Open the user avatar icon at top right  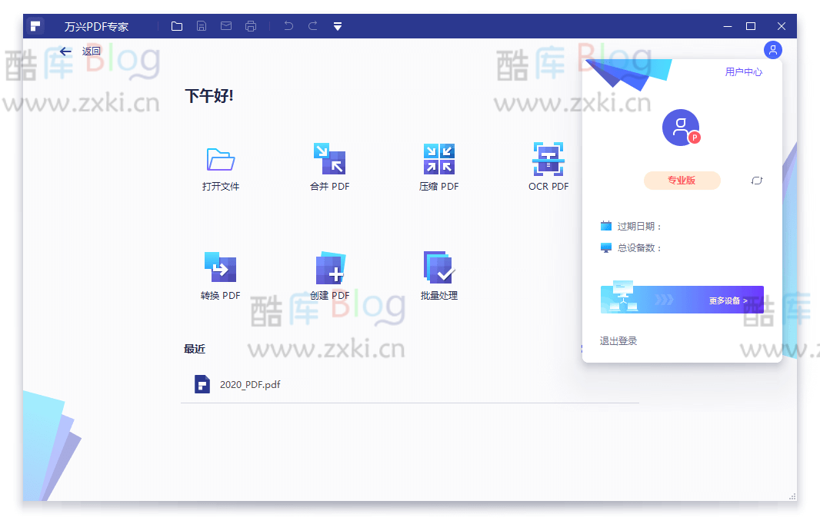click(772, 50)
